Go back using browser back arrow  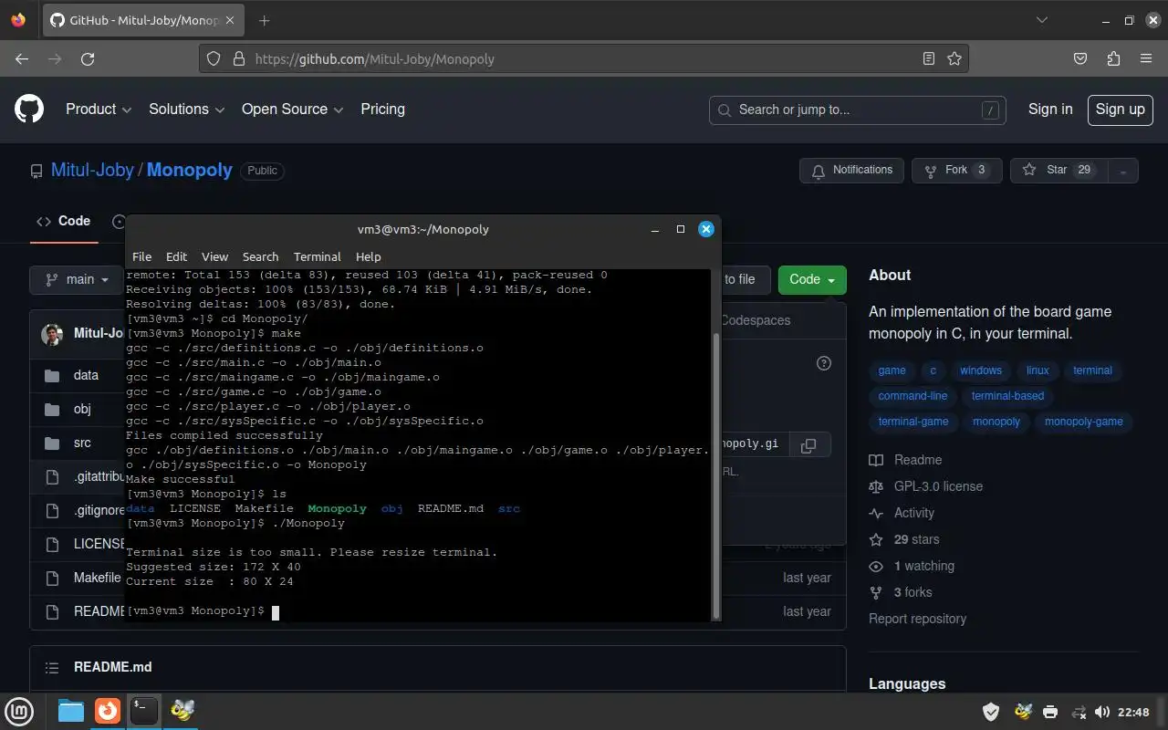[x=22, y=58]
